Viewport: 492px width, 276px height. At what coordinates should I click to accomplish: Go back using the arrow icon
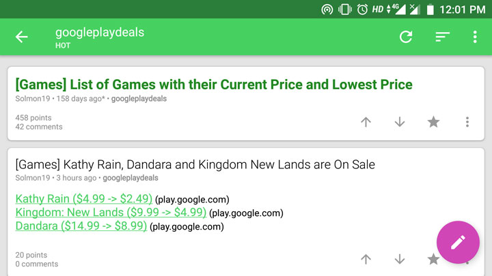click(x=22, y=37)
